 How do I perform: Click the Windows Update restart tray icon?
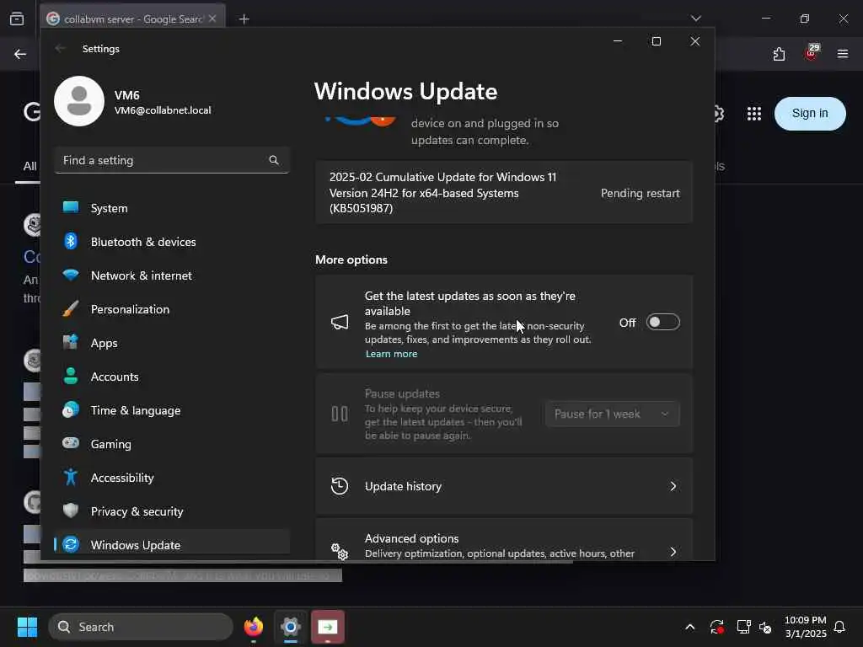click(716, 627)
